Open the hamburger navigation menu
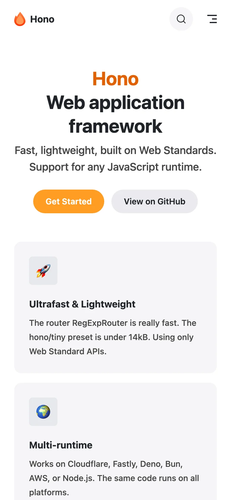 tap(212, 19)
